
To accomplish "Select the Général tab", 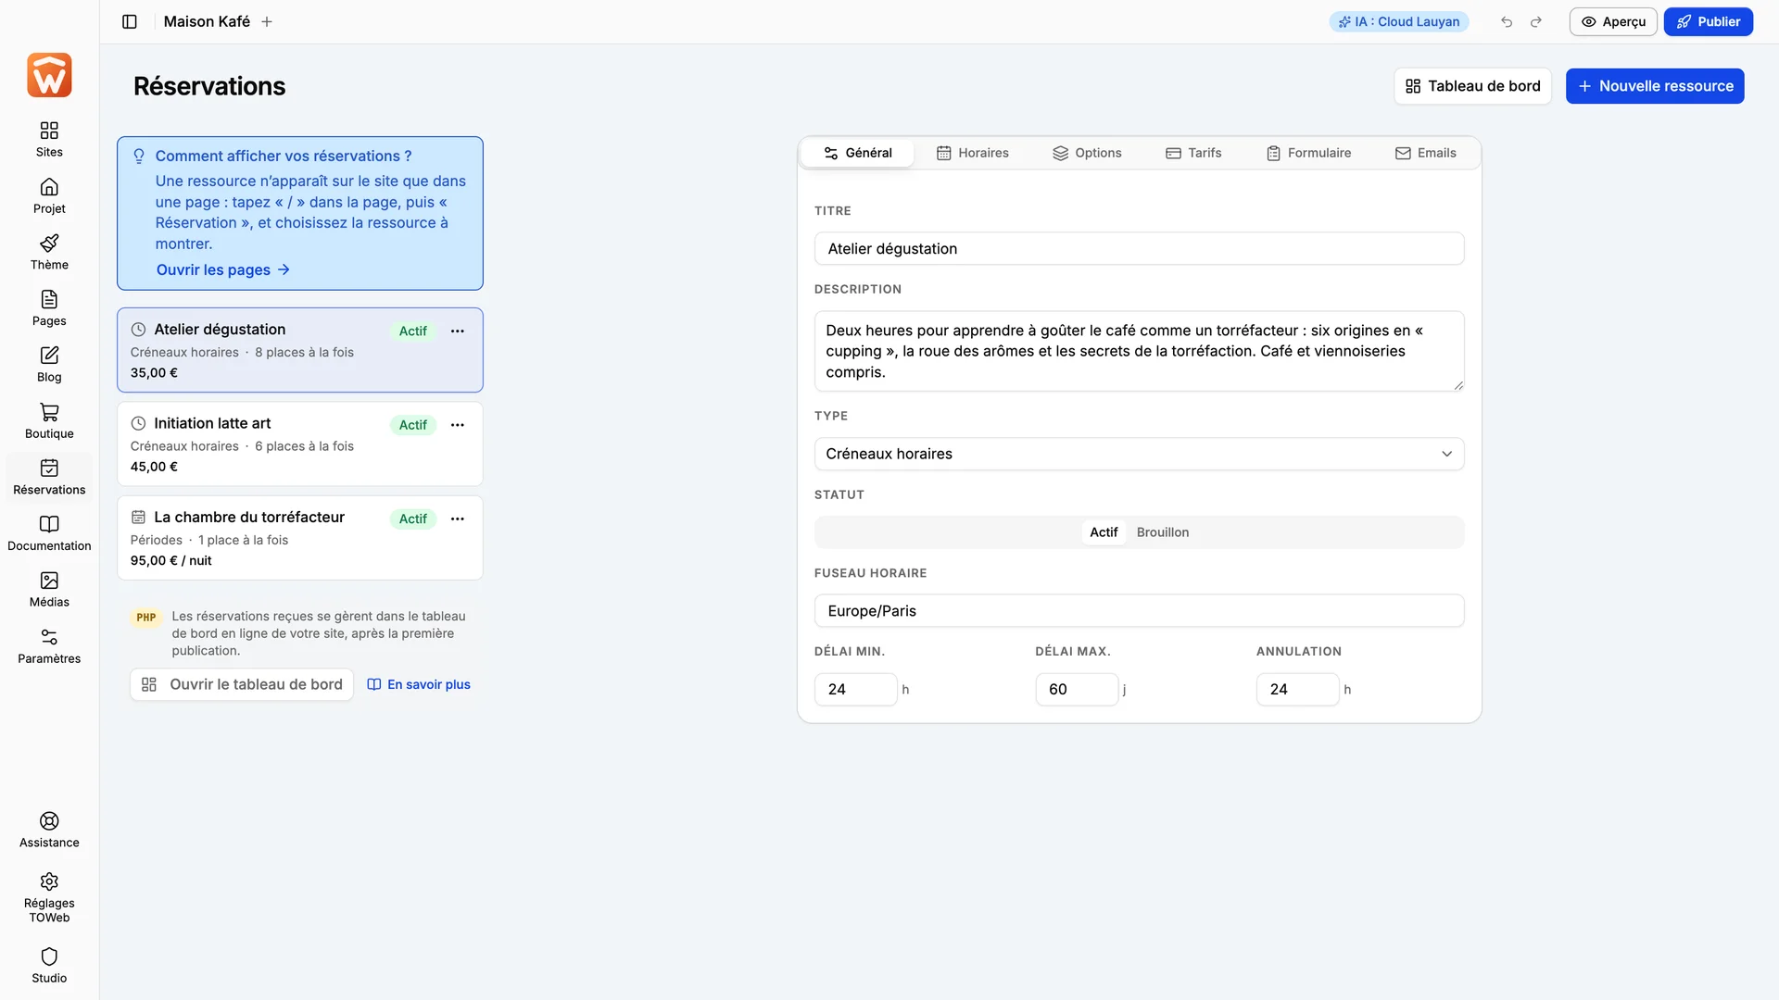I will pyautogui.click(x=858, y=153).
